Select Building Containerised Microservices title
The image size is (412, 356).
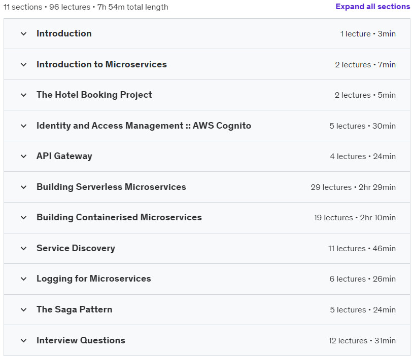[x=119, y=217]
